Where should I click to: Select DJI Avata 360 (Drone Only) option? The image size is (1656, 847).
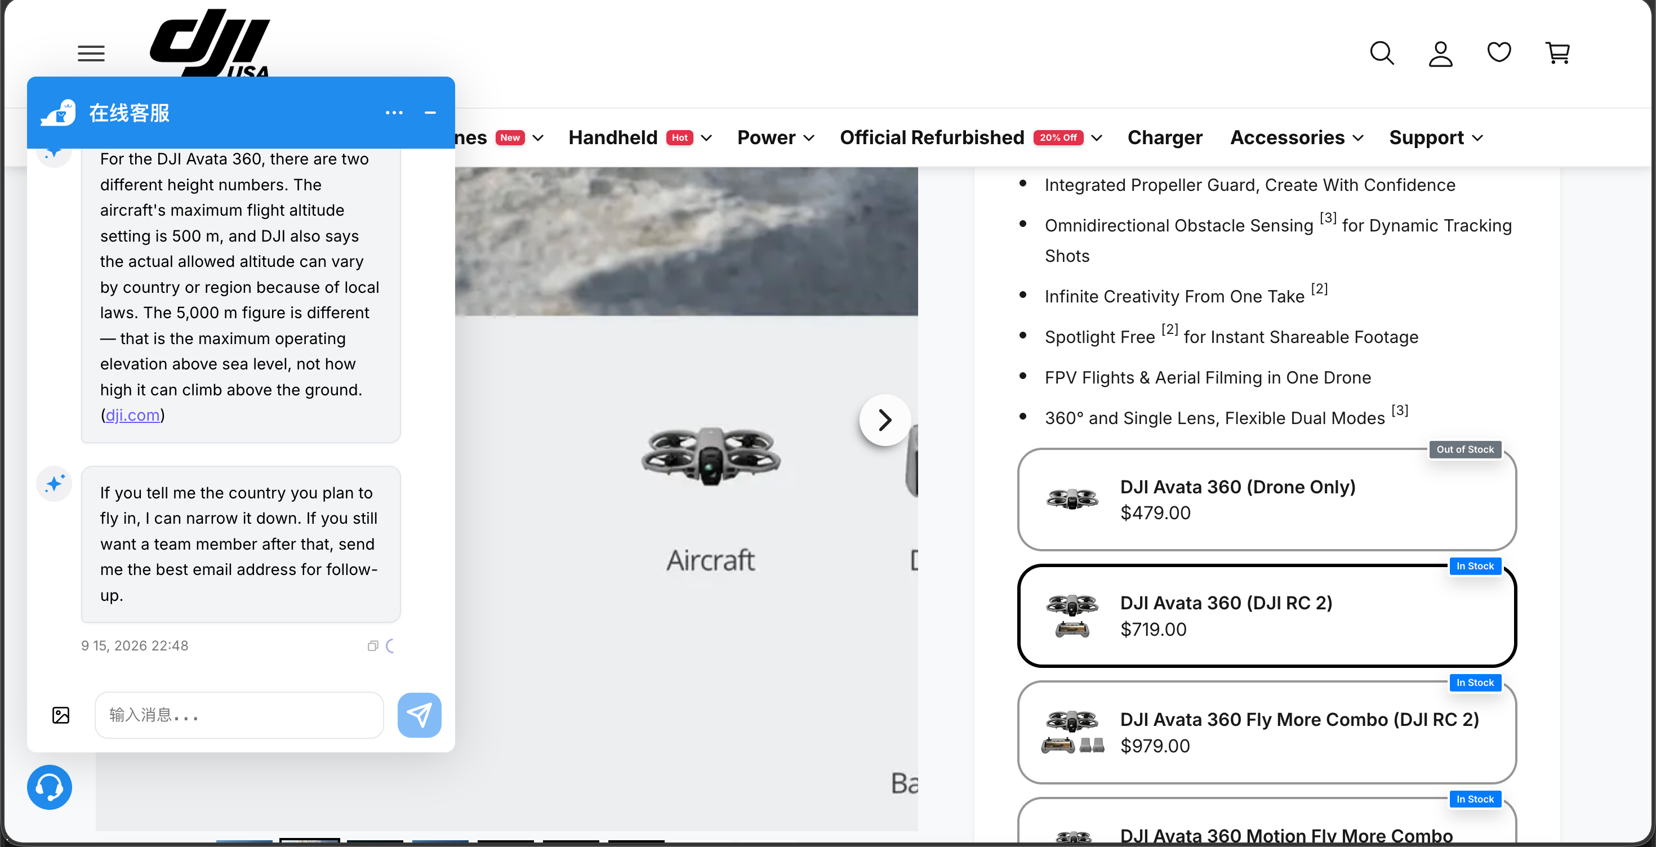tap(1266, 500)
